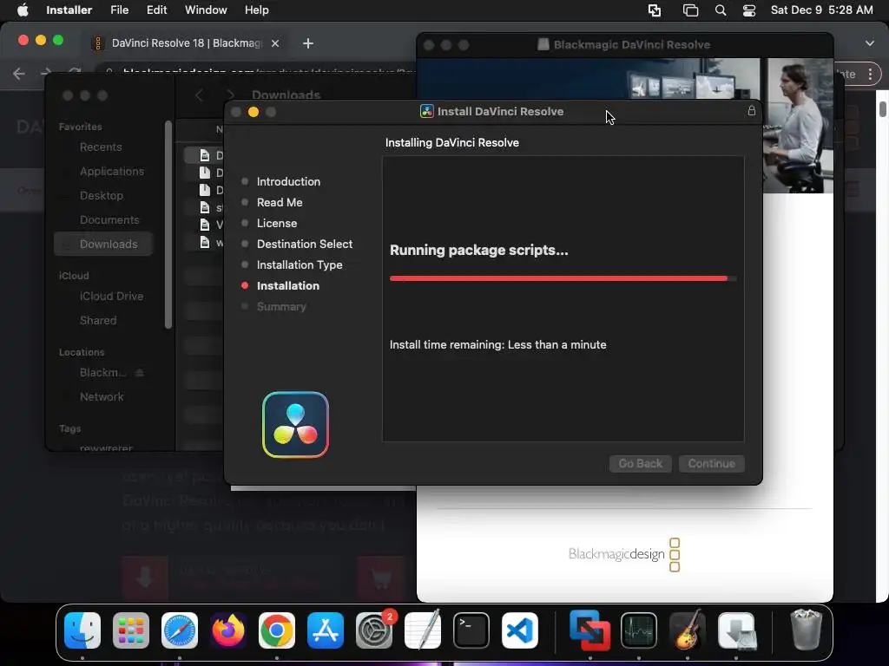Click the Installer icon in Dock
The width and height of the screenshot is (889, 666).
tap(736, 630)
